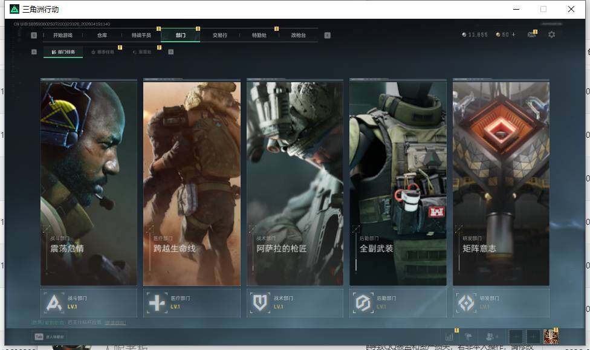
Task: Open the friends list icon
Action: point(492,337)
